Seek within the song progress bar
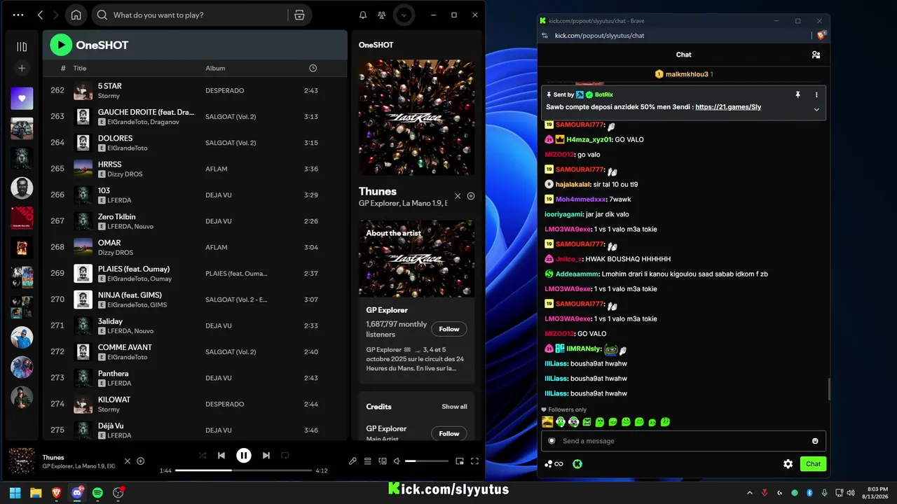Viewport: 897px width, 504px height. click(x=243, y=470)
